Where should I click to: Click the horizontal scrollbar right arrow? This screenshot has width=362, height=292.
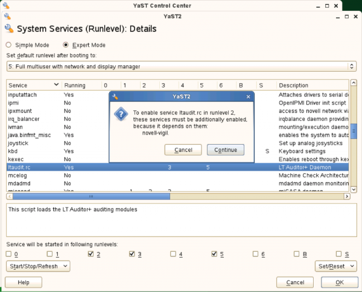(x=346, y=197)
